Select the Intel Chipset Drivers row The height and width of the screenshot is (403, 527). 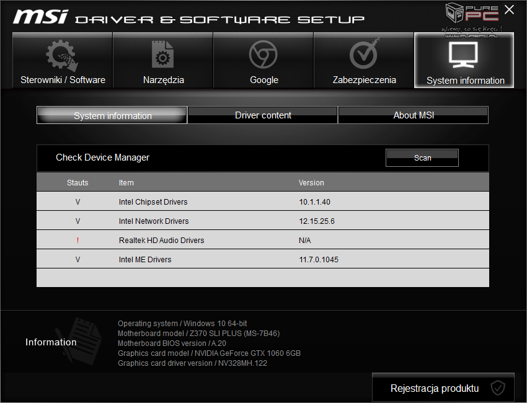click(x=263, y=201)
